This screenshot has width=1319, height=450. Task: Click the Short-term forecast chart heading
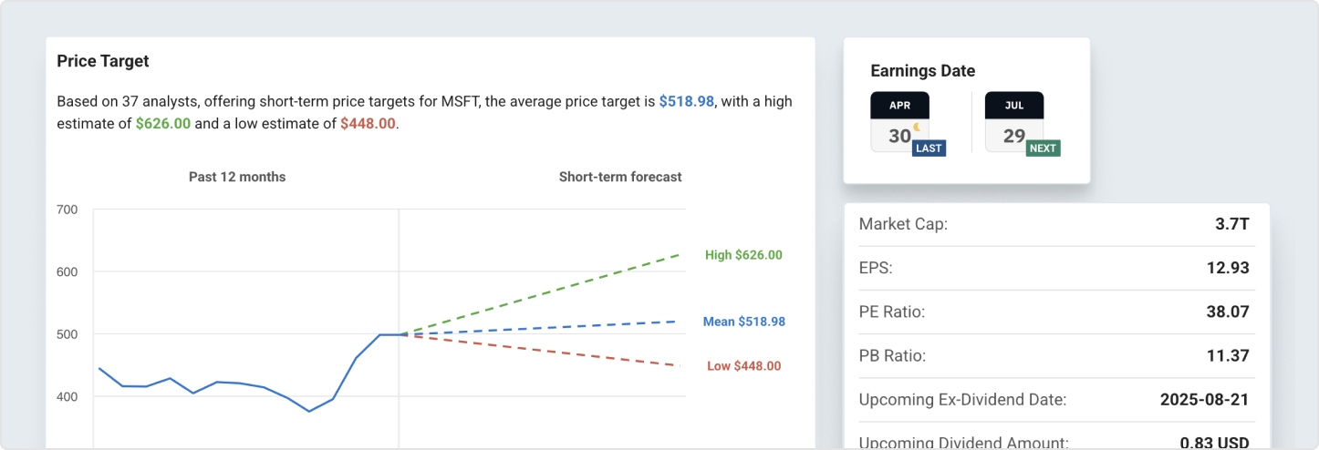(x=620, y=177)
